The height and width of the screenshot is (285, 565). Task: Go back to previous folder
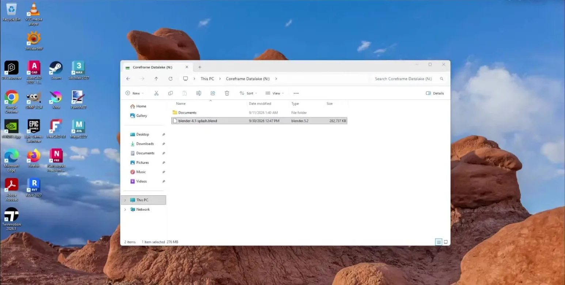coord(128,79)
